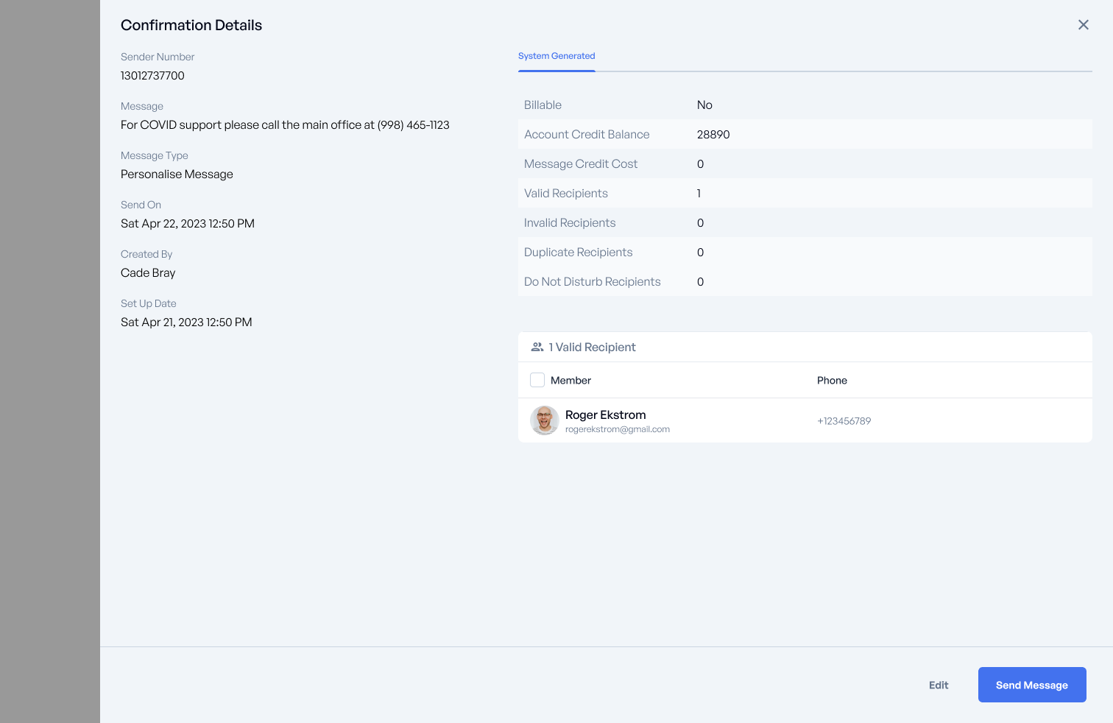Image resolution: width=1113 pixels, height=723 pixels.
Task: Select the Roger Ekstrom recipient name
Action: (605, 415)
